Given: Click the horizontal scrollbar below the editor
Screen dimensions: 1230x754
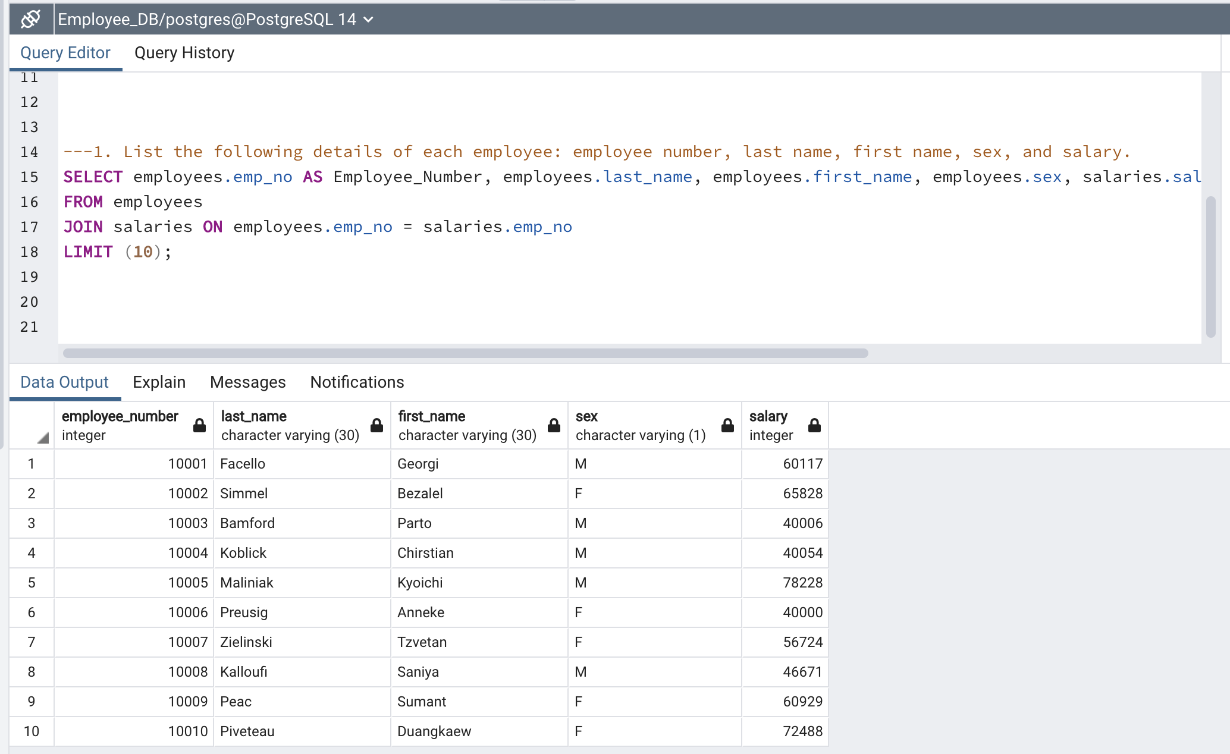Looking at the screenshot, I should click(464, 353).
